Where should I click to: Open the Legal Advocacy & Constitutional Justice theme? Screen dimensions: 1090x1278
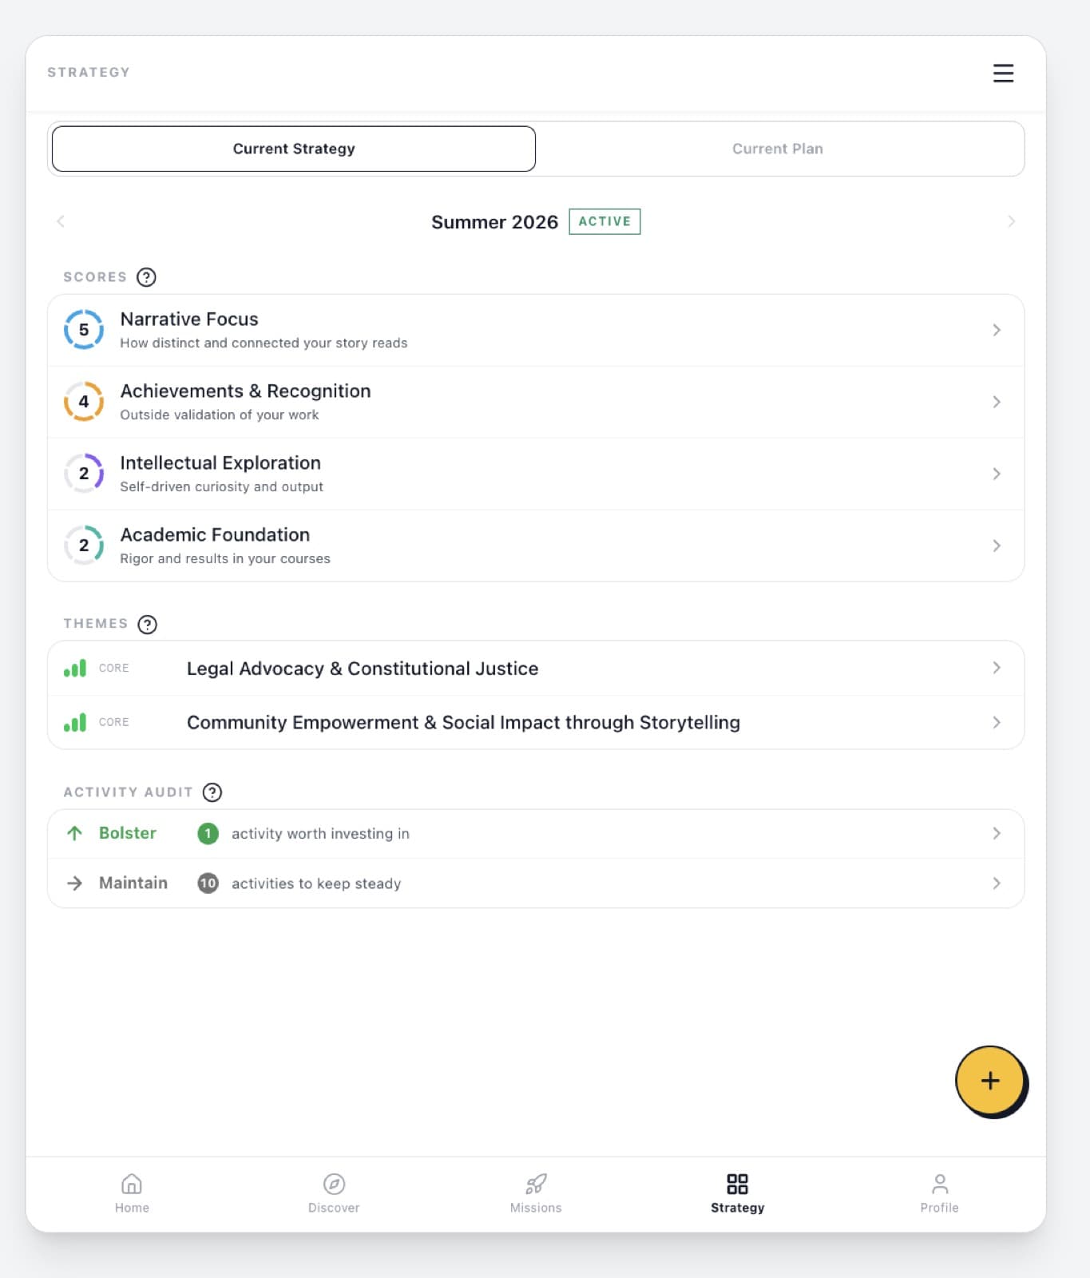click(x=536, y=668)
